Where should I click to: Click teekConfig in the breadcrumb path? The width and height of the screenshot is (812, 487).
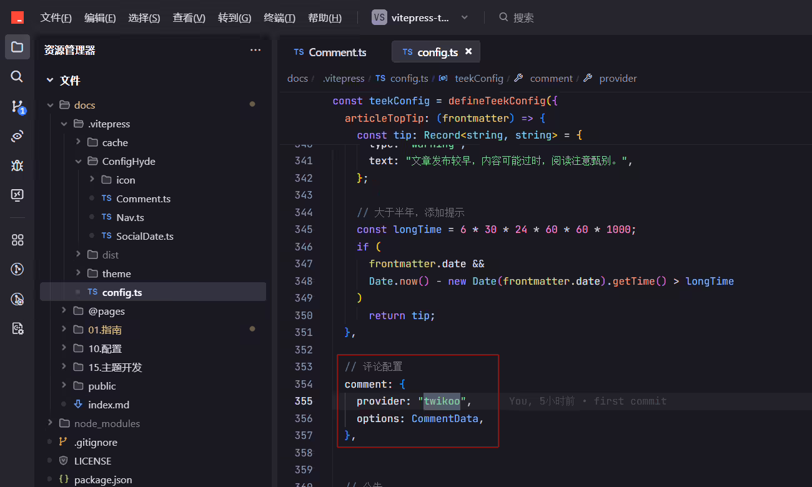(x=479, y=79)
